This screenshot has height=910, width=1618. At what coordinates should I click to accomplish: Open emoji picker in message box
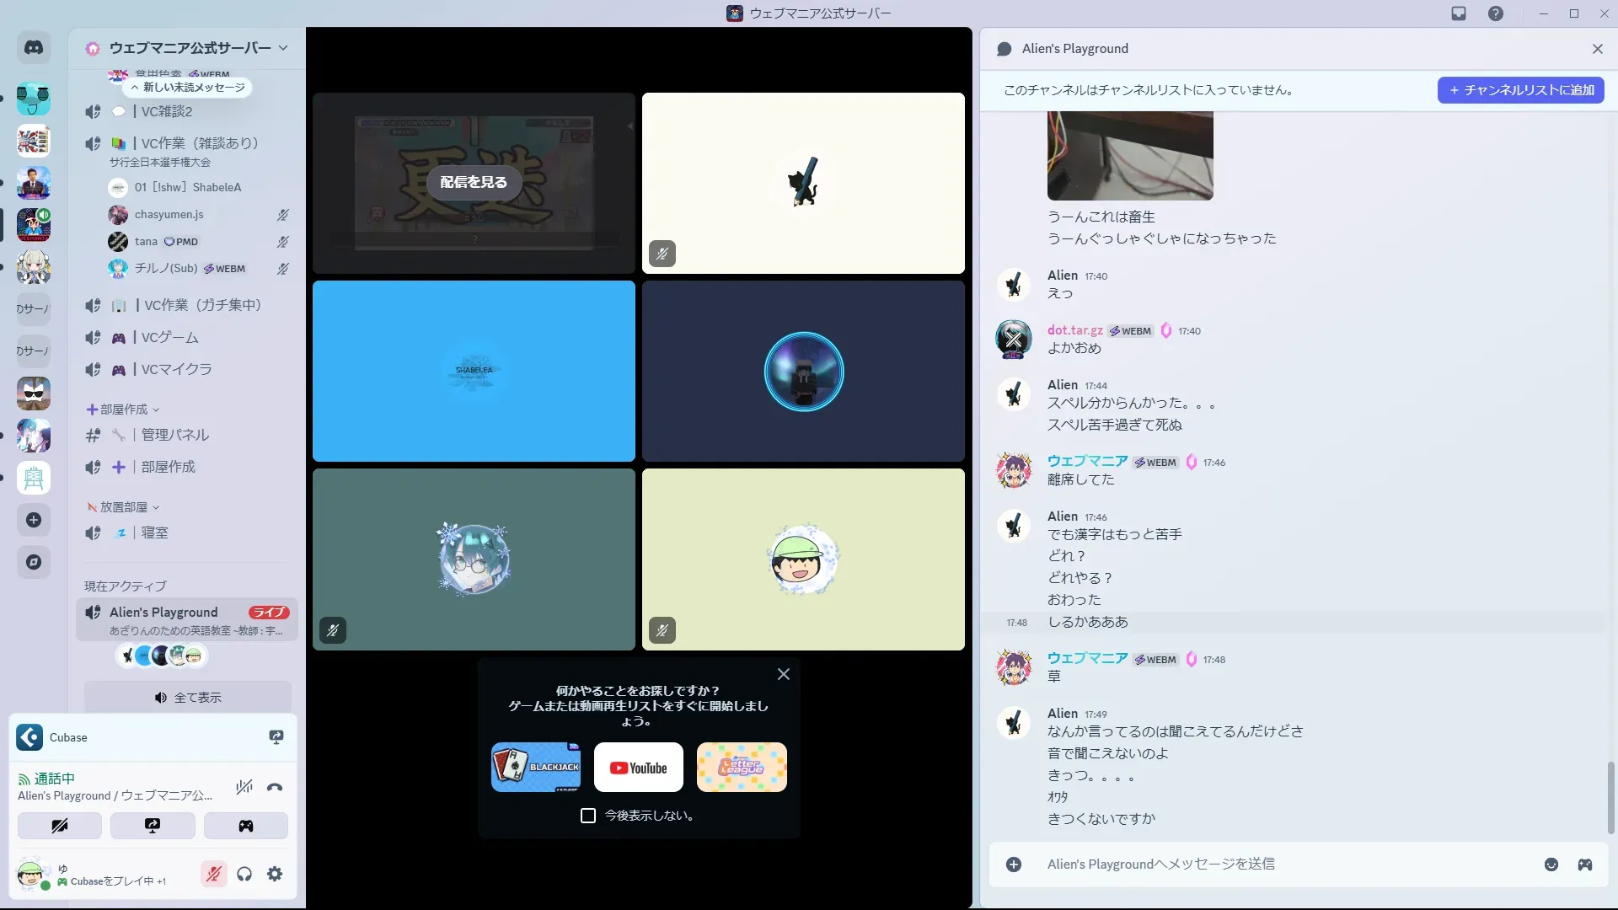1551,864
